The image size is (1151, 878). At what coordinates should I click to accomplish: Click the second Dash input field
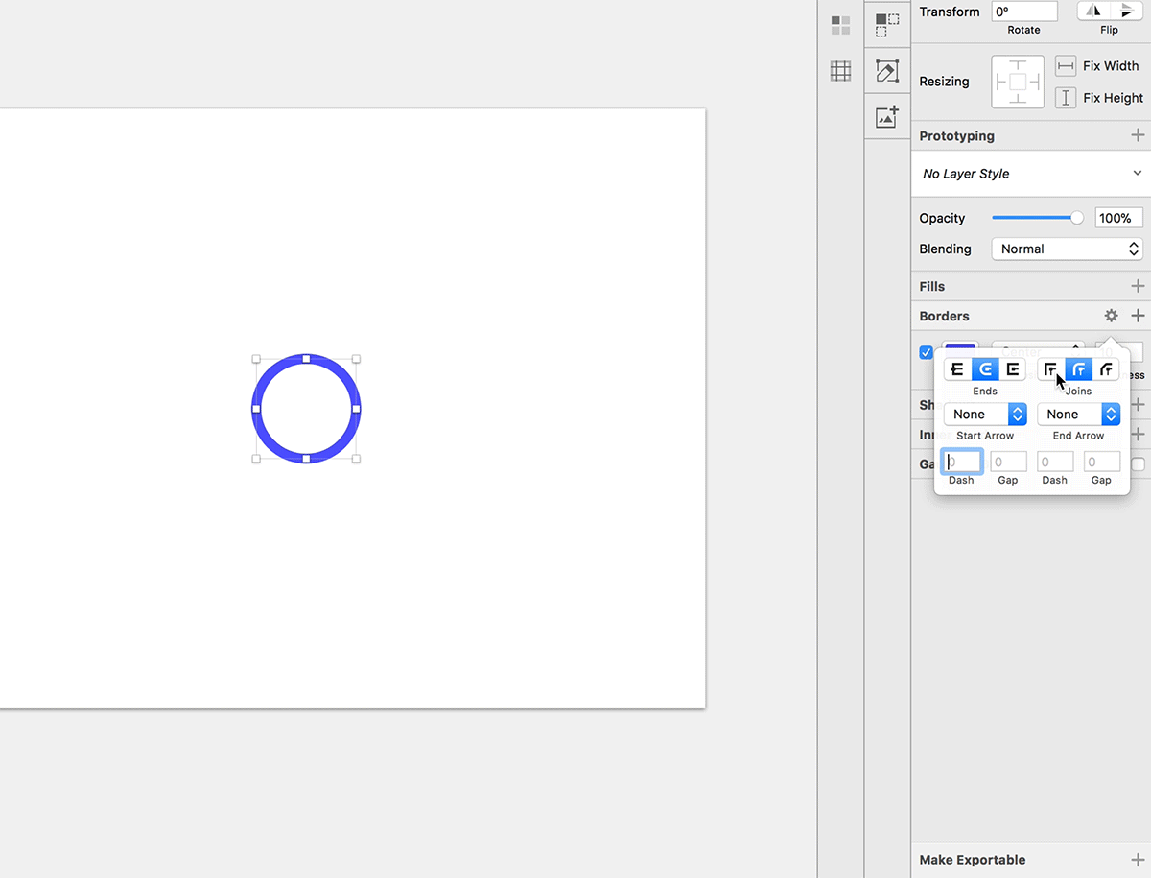1055,462
